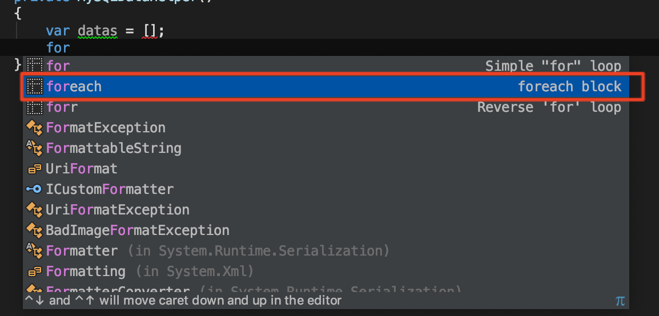Click the template icon beside 'foreach' suggestion
659x316 pixels.
[x=35, y=87]
